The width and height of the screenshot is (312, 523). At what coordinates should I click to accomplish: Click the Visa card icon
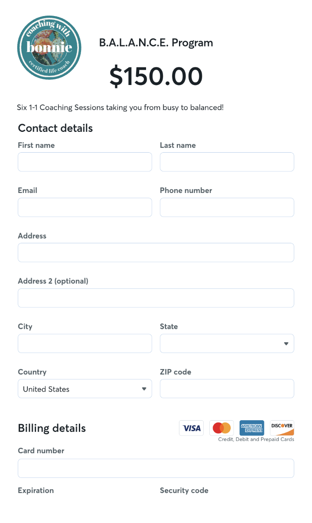[191, 428]
